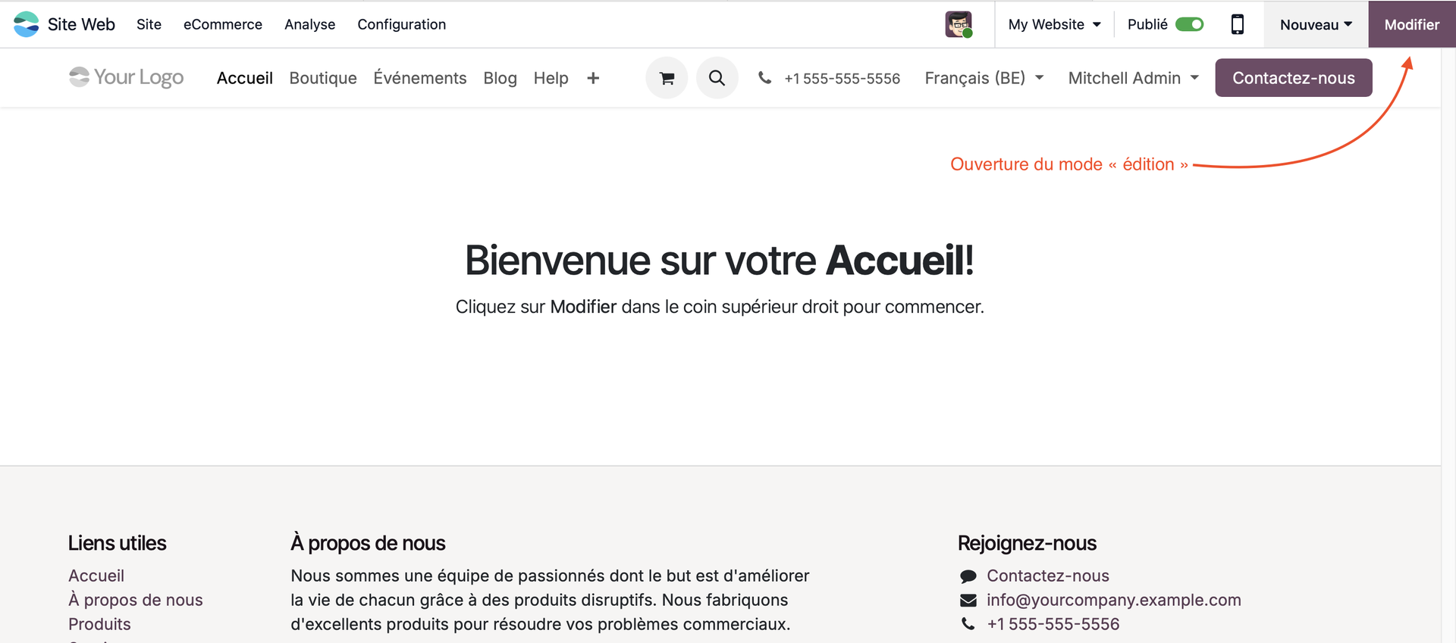Open the Analyse menu
Screen dimensions: 1456x643
(x=309, y=24)
